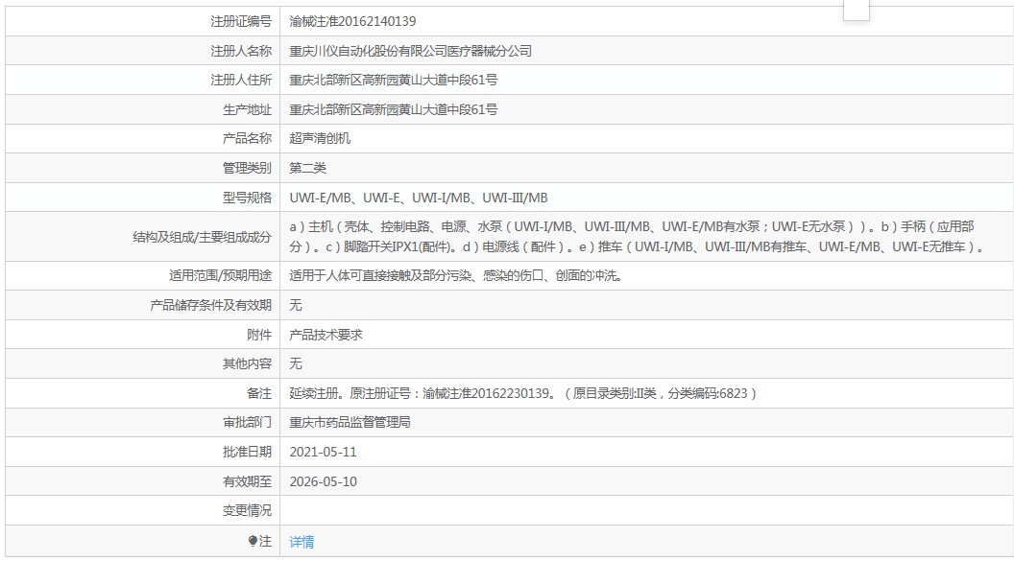
Task: Click the structure description starting with a）主机
Action: (637, 236)
